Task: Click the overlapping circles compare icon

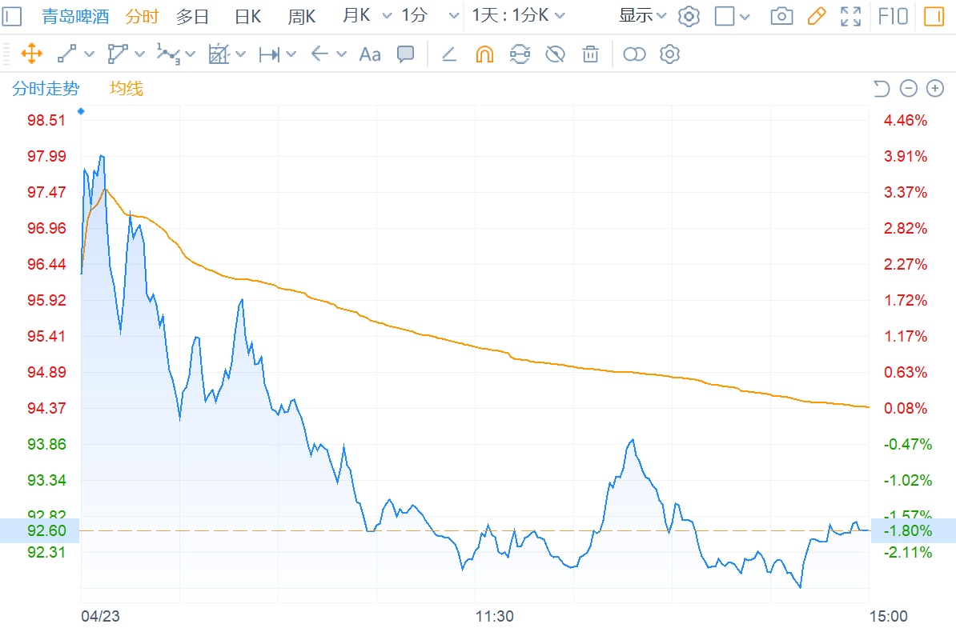Action: [634, 54]
